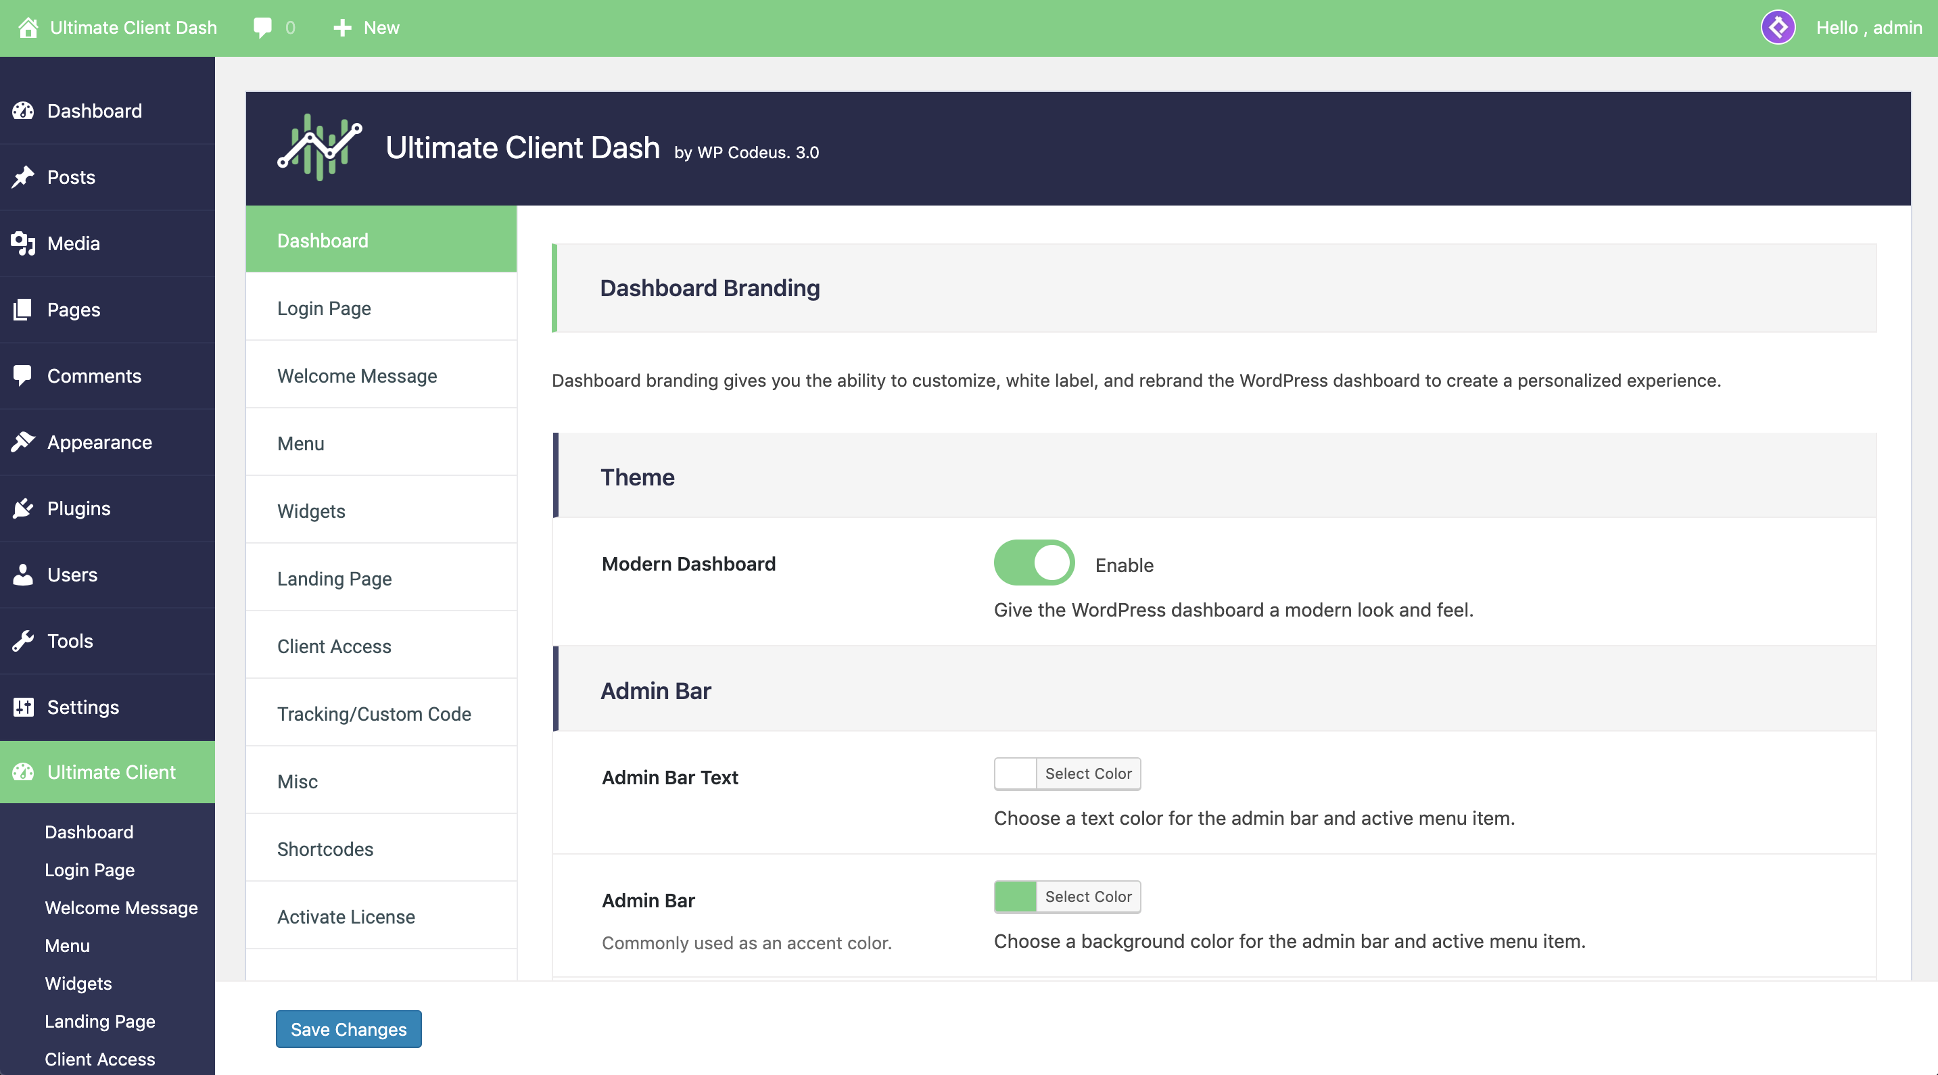Click the Posts pushpin icon in sidebar
Image resolution: width=1938 pixels, height=1075 pixels.
[23, 176]
